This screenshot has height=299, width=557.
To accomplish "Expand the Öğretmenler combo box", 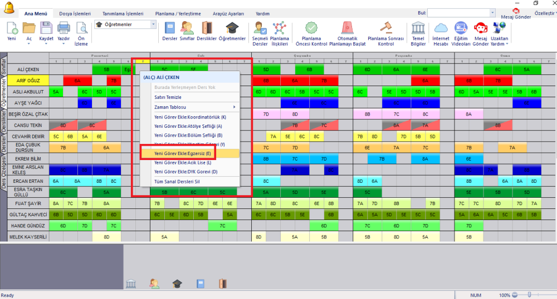I will [153, 24].
